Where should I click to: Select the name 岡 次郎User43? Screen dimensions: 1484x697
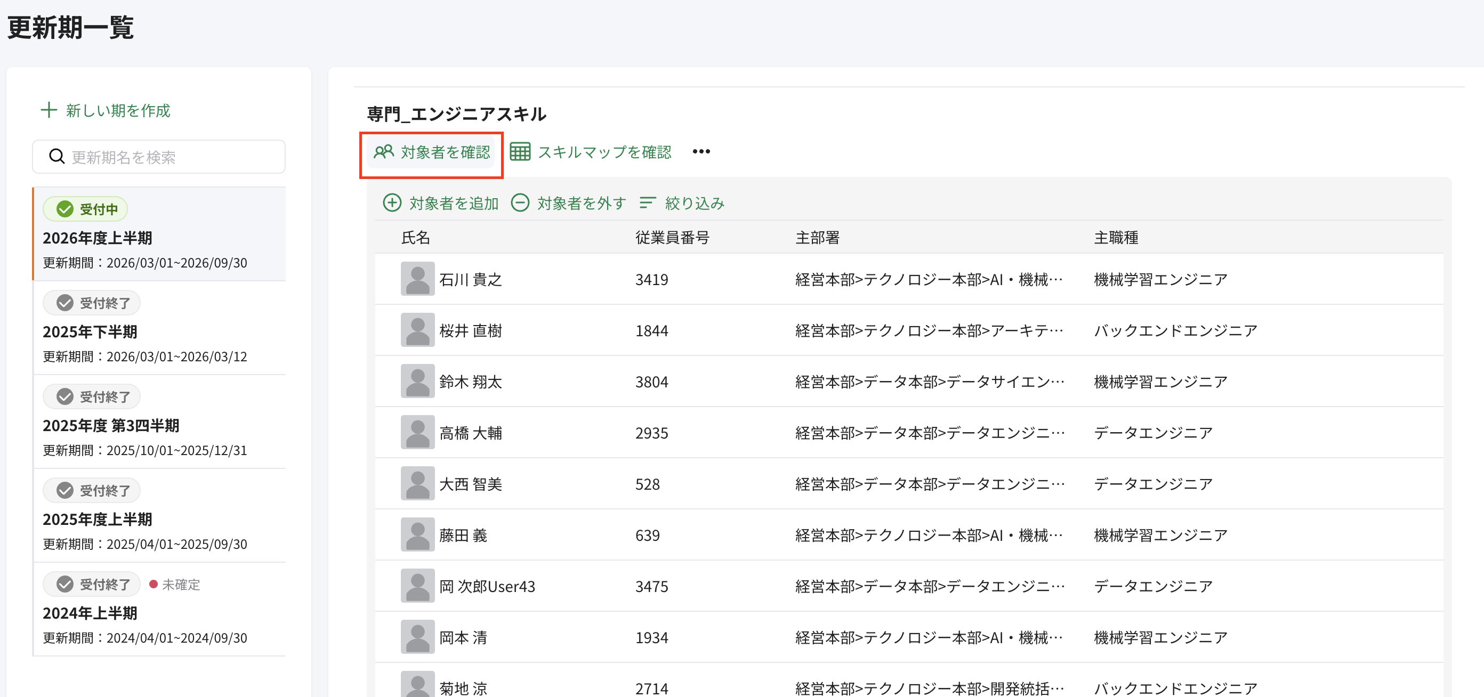[487, 586]
